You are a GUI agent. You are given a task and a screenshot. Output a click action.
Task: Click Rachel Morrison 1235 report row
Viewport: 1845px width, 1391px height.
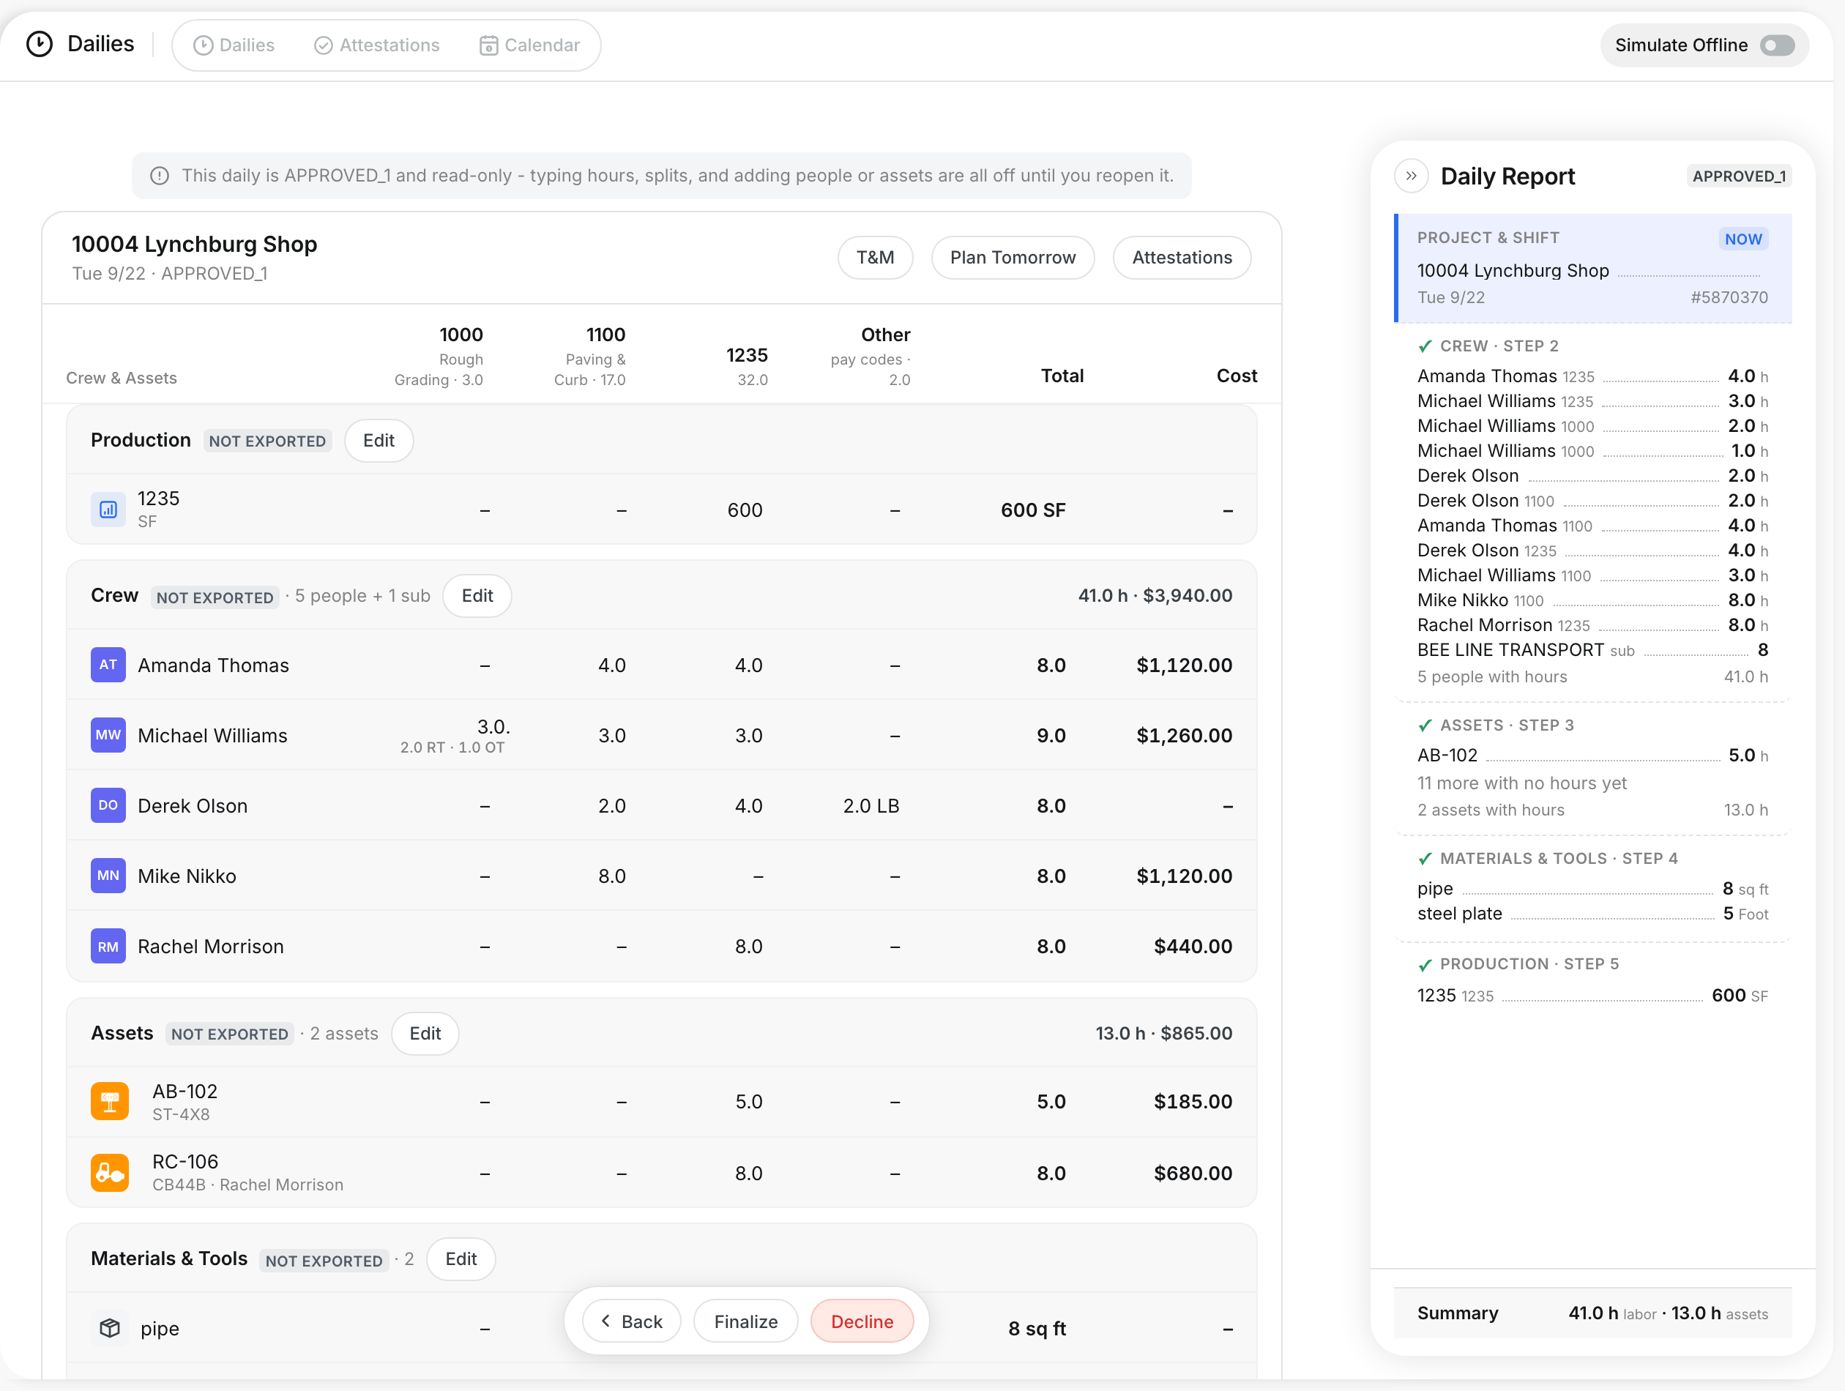[1592, 624]
